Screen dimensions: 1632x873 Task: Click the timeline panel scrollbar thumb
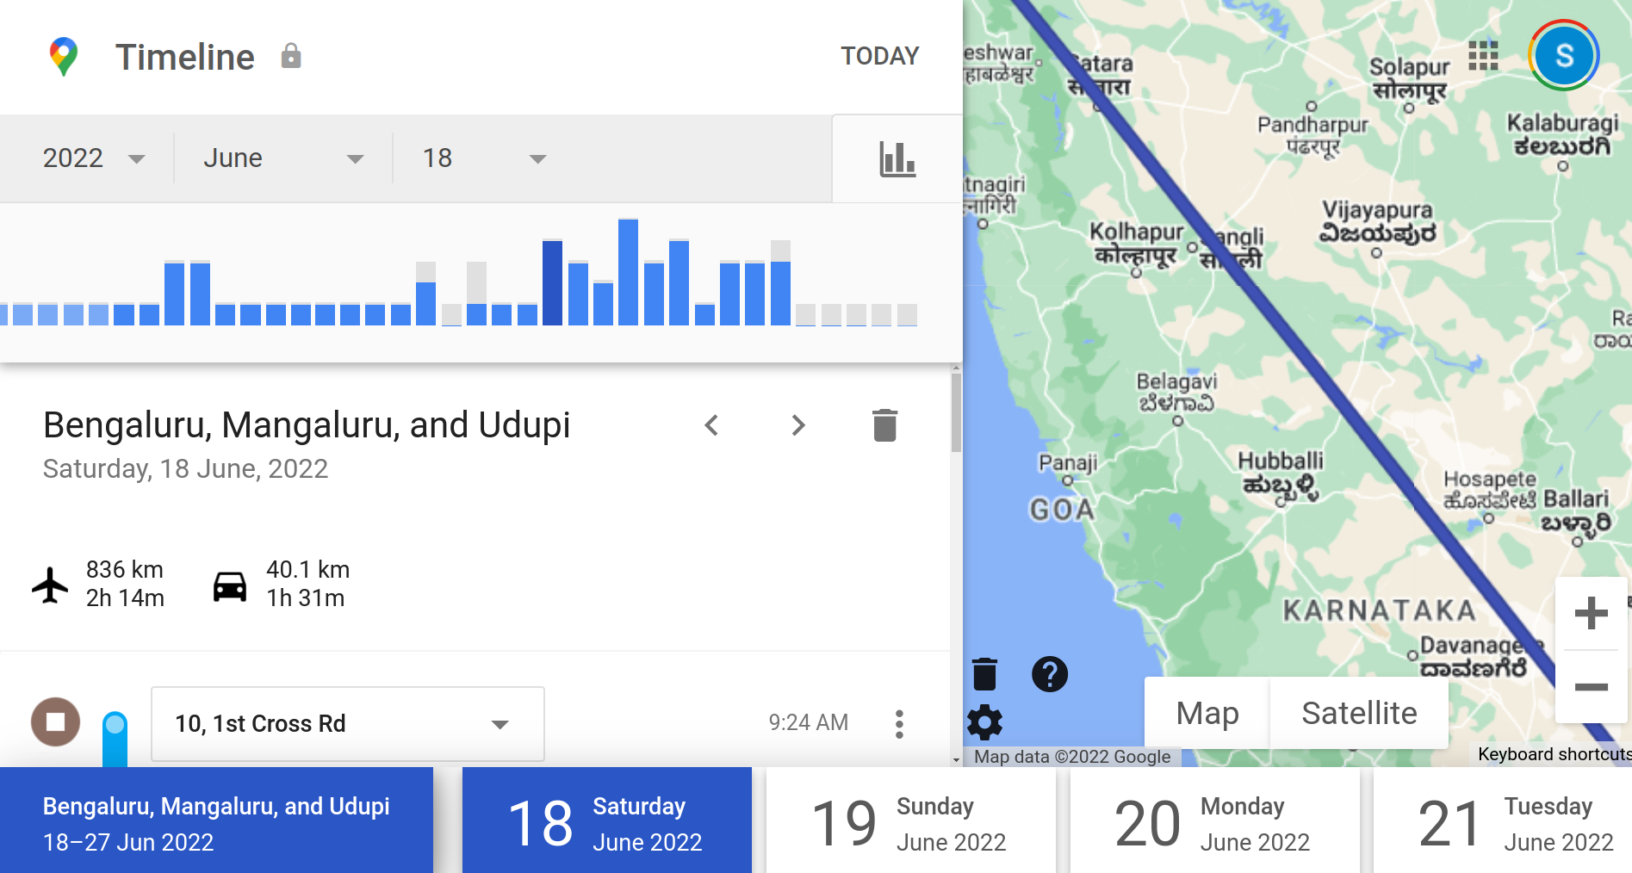[956, 413]
